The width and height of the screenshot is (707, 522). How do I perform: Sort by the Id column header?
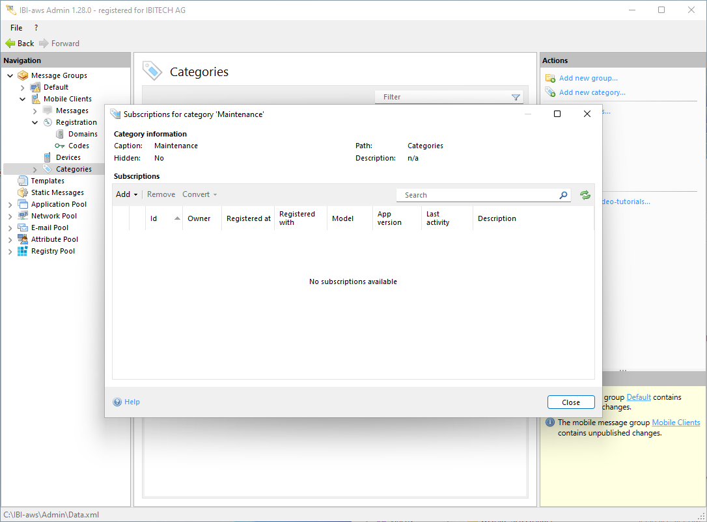(x=154, y=218)
